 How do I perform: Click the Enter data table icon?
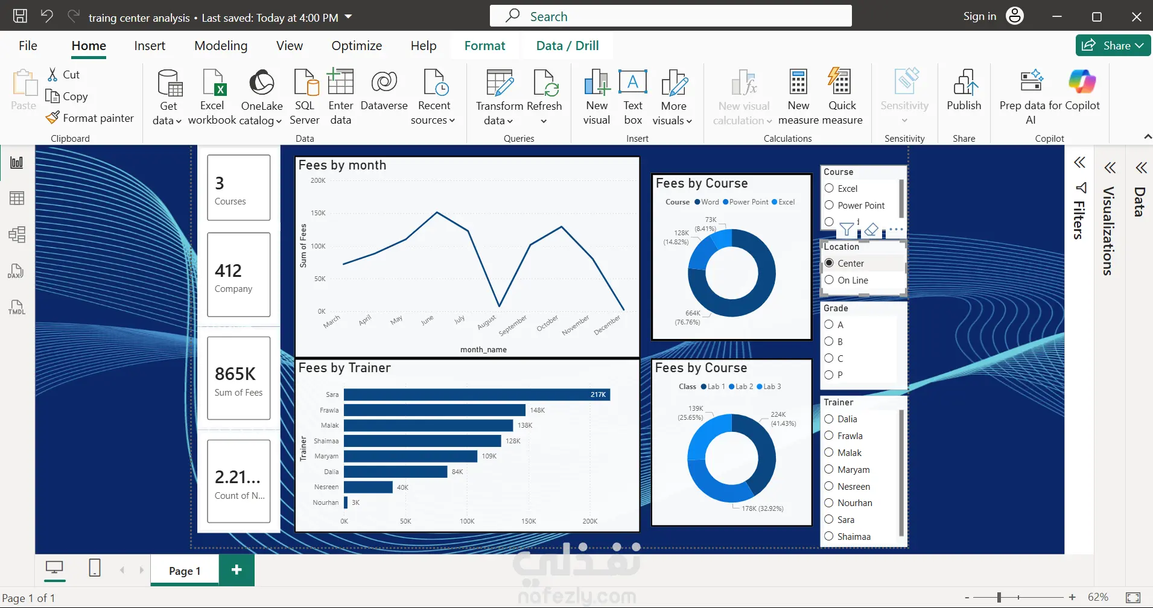tap(340, 82)
